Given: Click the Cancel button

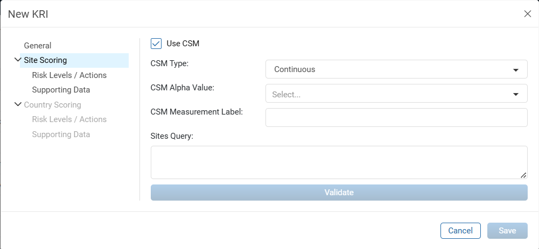Looking at the screenshot, I should pyautogui.click(x=460, y=231).
